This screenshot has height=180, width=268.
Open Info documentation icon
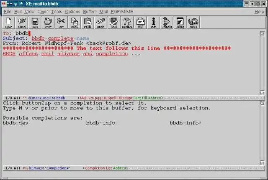point(154,23)
